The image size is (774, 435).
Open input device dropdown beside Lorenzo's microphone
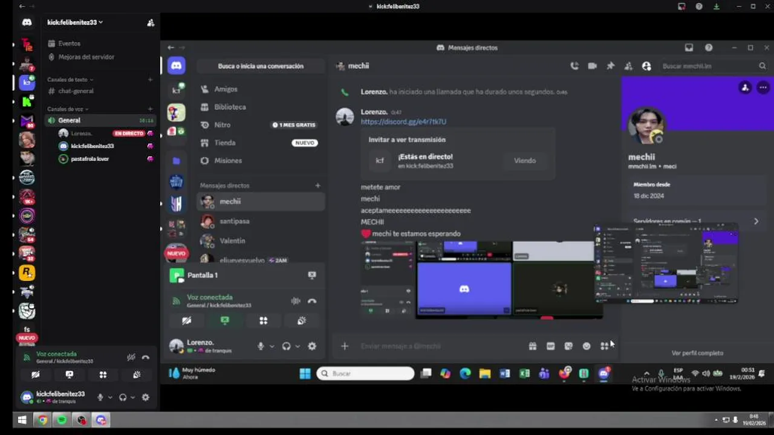tap(272, 346)
